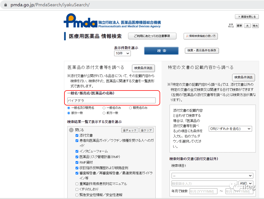Click the browser address bar lock icon
The image size is (264, 199).
(x=5, y=5)
